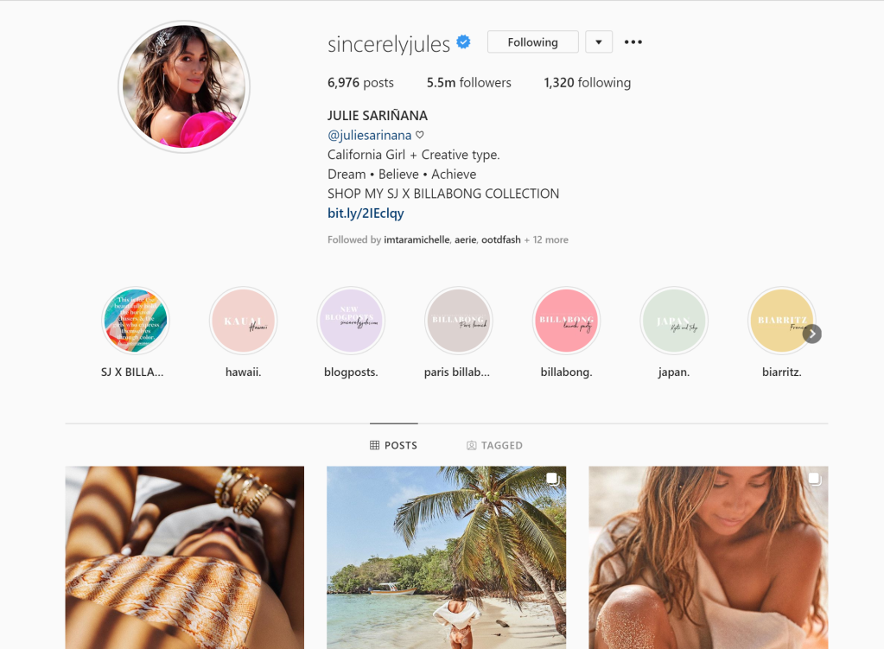Toggle the Following button
The image size is (884, 649).
pos(533,41)
